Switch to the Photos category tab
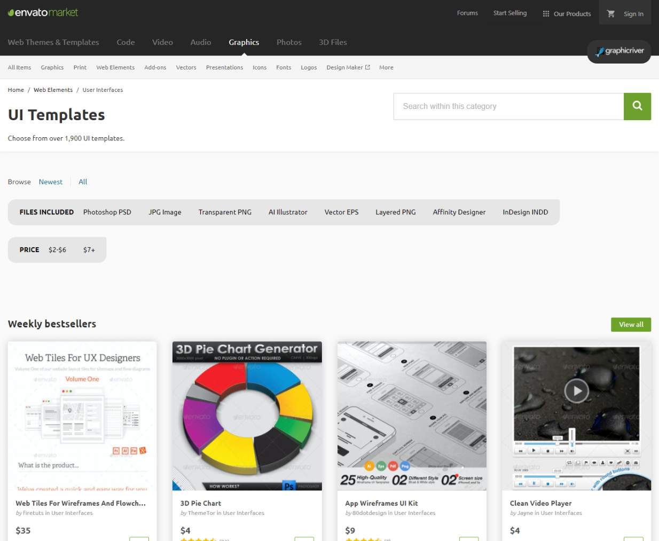659x541 pixels. [x=289, y=42]
